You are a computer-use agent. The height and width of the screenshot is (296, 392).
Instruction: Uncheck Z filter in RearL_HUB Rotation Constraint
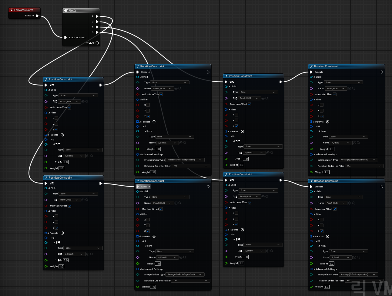coord(322,116)
